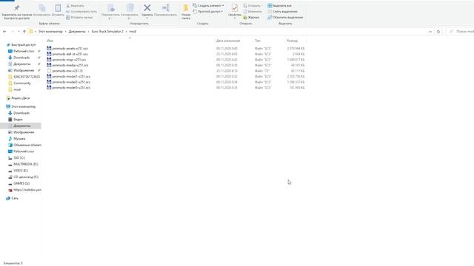Image resolution: width=474 pixels, height=266 pixels.
Task: Click the Удалить (Delete) X icon
Action: 147,8
